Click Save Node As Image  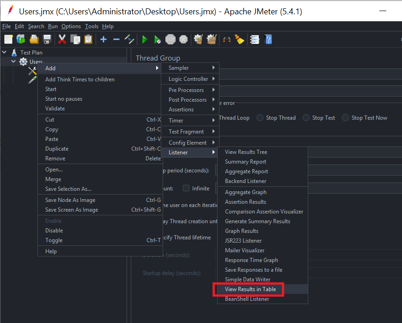click(100, 200)
